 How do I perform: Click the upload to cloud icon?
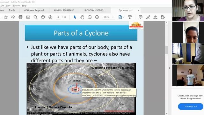point(13,17)
